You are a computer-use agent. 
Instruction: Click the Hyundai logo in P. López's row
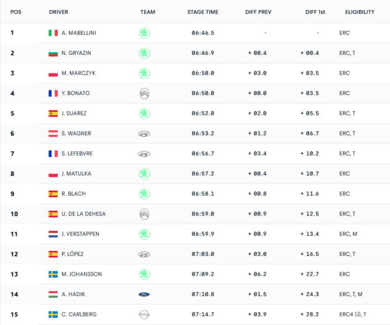coord(144,255)
